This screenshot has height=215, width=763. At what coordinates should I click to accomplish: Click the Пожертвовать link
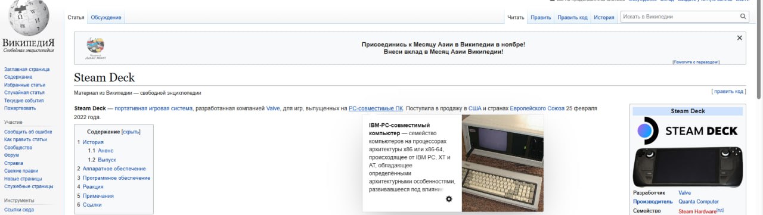click(20, 108)
